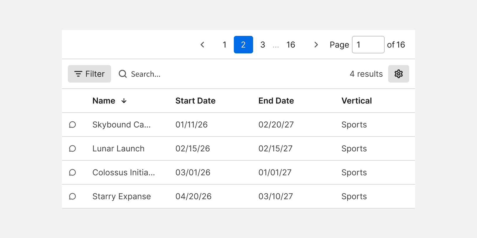
Task: Click the search magnifier icon
Action: (123, 74)
